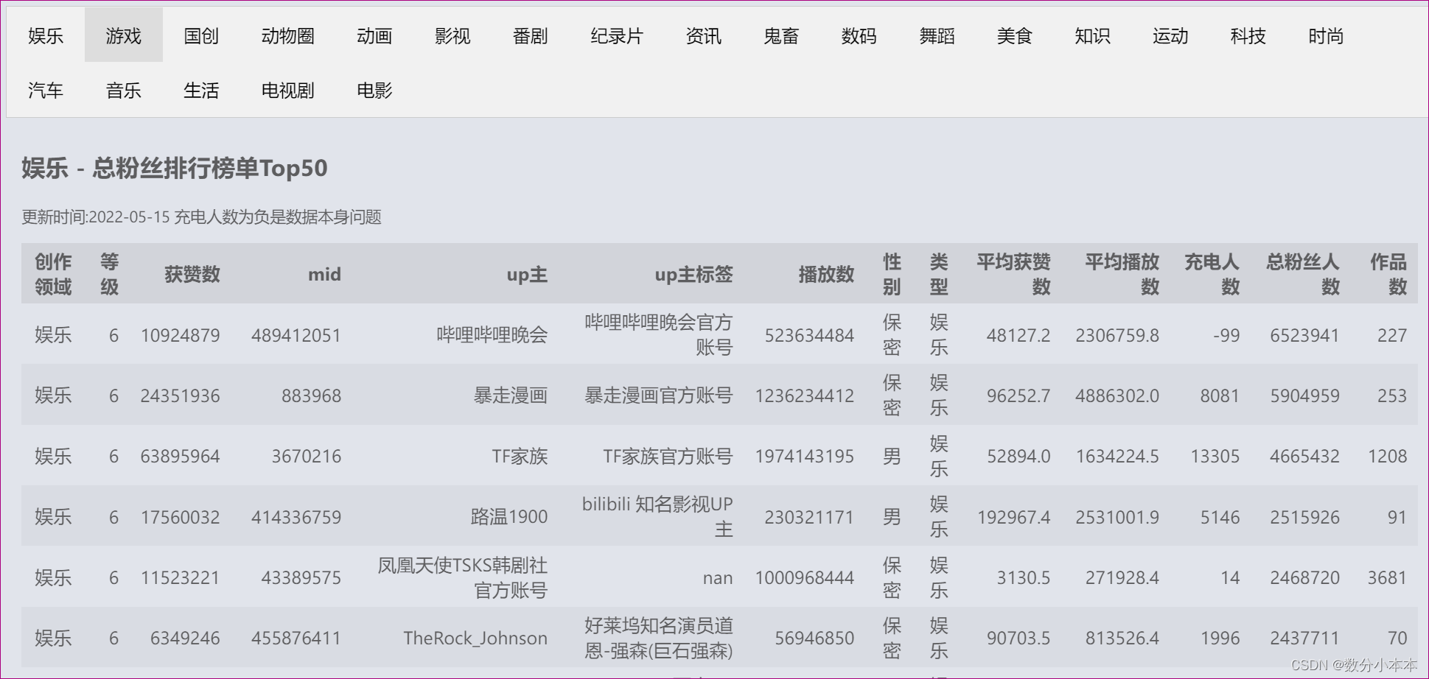The image size is (1429, 679).
Task: Select the 影视 tab
Action: pyautogui.click(x=453, y=35)
